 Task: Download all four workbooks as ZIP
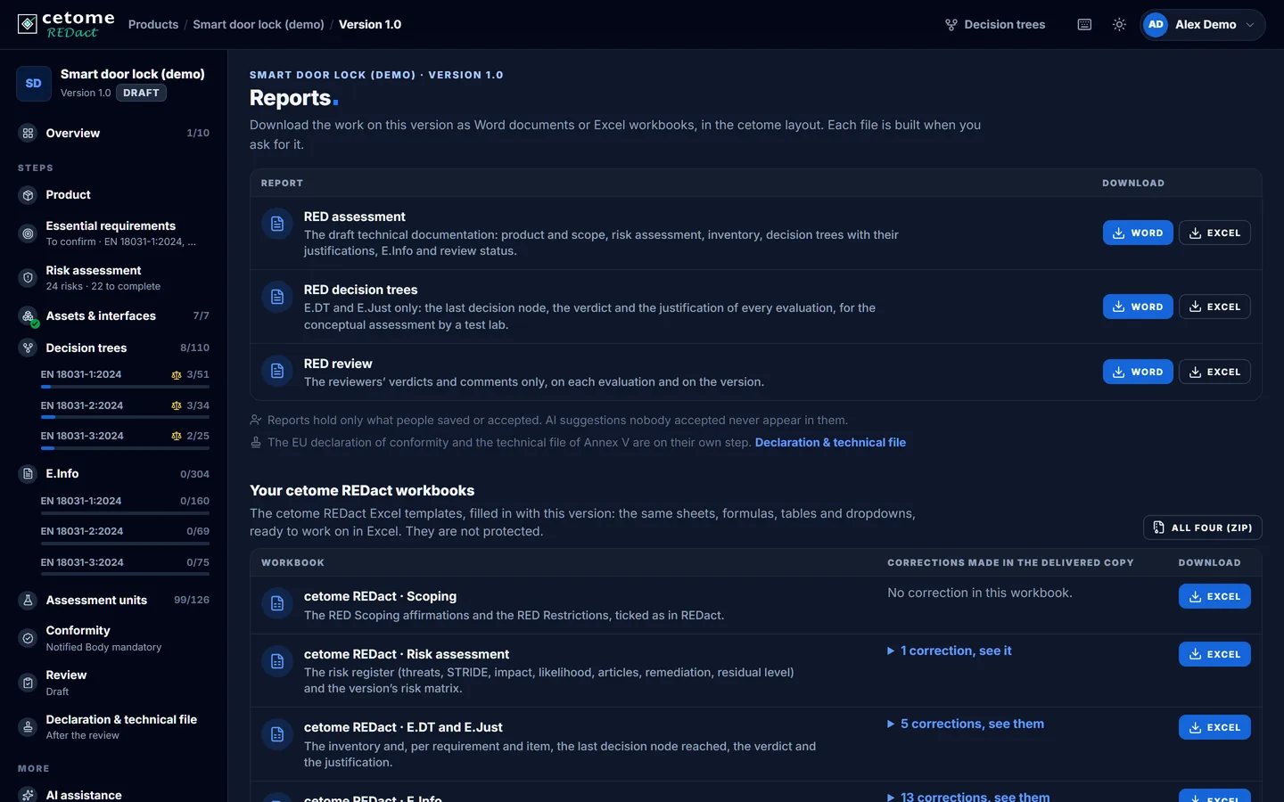point(1203,528)
